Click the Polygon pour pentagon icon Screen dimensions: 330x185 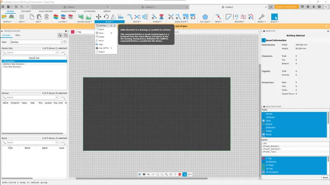pos(205,17)
